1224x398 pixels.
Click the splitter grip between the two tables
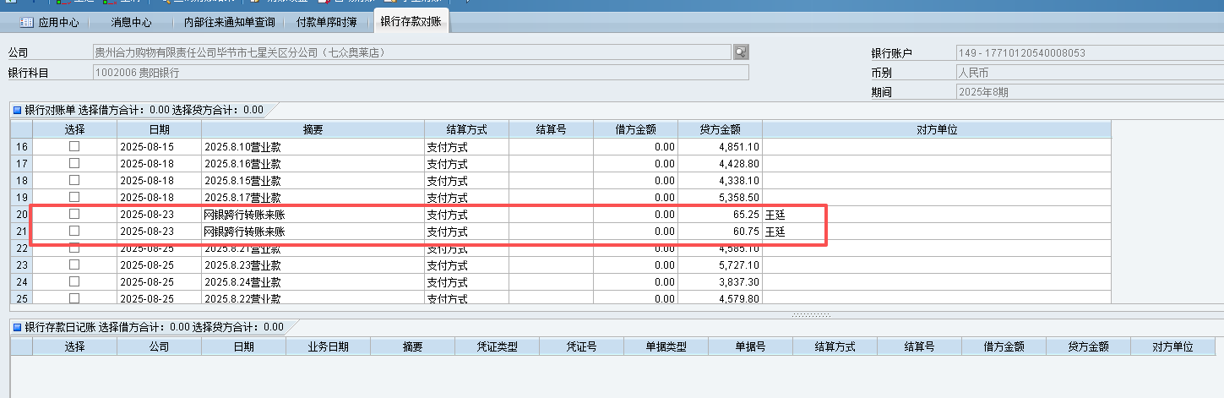click(x=809, y=315)
